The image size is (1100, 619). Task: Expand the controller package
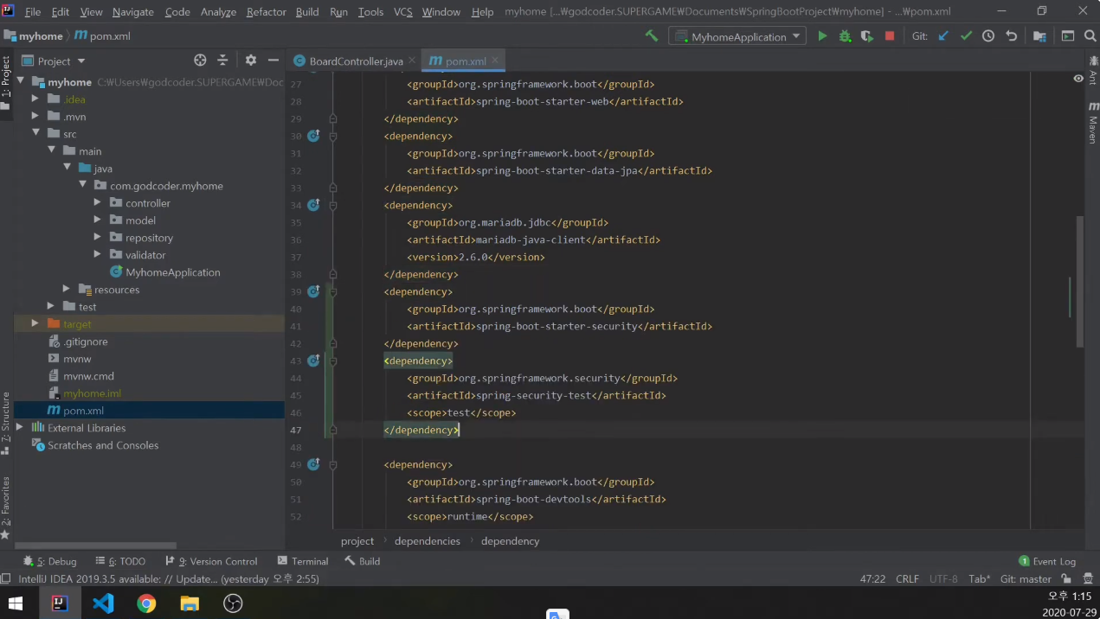click(98, 203)
